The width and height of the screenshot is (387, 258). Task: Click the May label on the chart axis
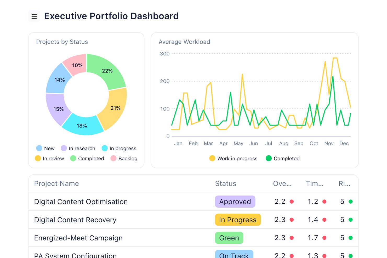(x=238, y=144)
